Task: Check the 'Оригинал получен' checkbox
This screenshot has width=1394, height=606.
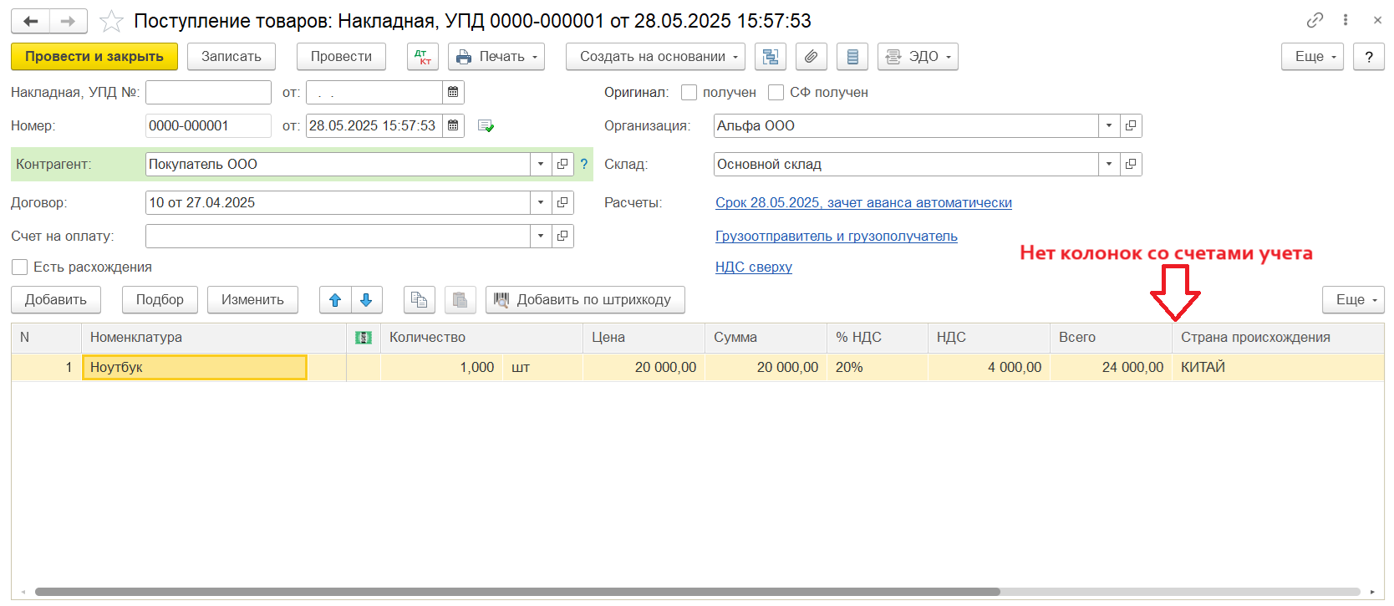Action: coord(689,93)
